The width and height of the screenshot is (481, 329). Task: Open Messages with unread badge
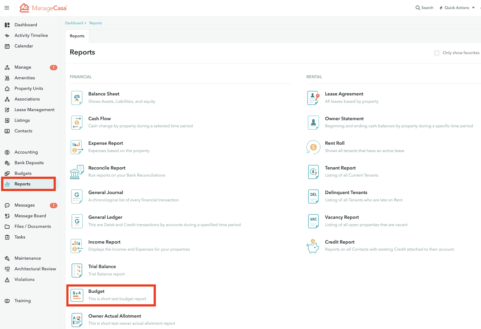click(25, 205)
